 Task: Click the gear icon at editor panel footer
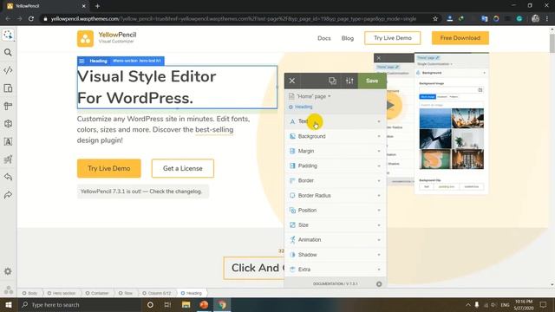click(x=379, y=283)
